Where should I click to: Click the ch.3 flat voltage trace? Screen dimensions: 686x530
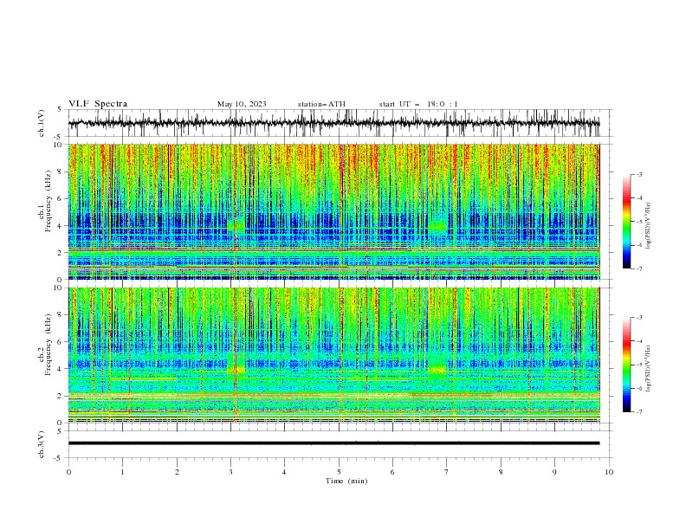333,443
